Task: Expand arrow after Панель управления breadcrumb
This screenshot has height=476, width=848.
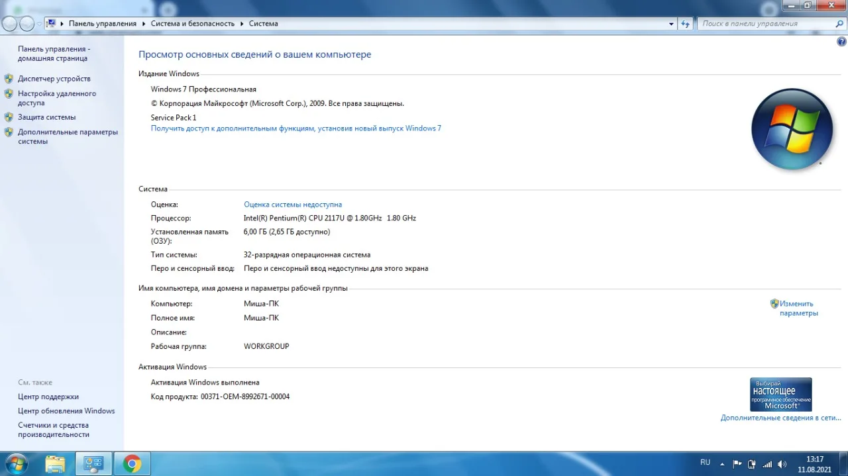Action: [144, 23]
